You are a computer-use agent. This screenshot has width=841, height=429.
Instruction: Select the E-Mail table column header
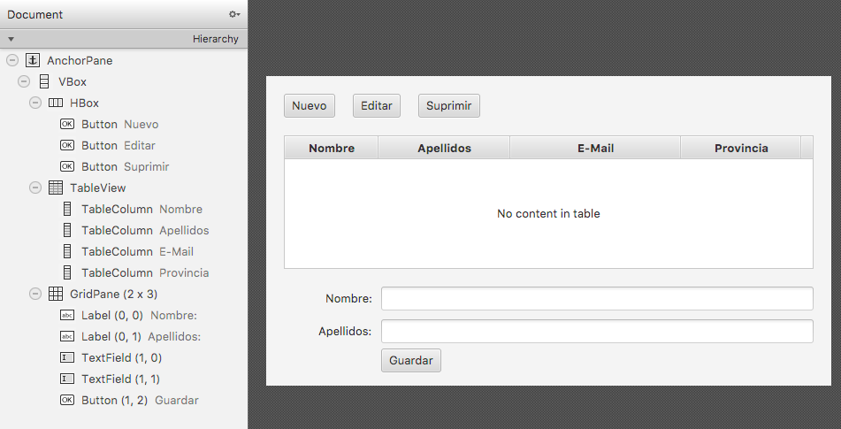click(x=595, y=149)
